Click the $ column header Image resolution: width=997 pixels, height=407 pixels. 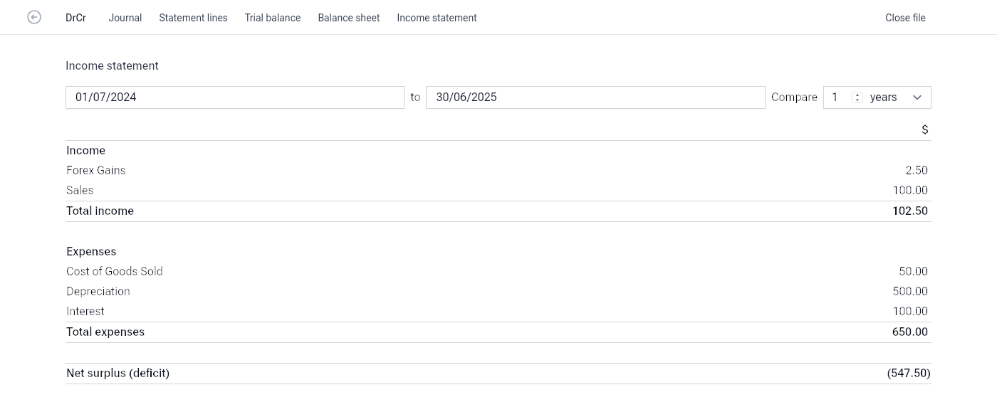coord(925,129)
